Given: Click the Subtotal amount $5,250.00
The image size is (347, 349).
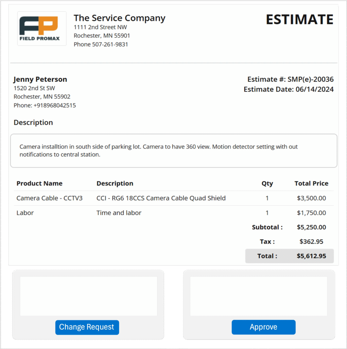Looking at the screenshot, I should 311,227.
